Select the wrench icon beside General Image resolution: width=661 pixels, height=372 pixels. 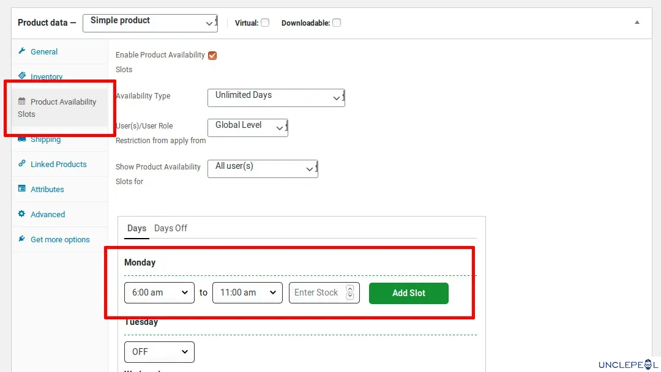pyautogui.click(x=21, y=51)
